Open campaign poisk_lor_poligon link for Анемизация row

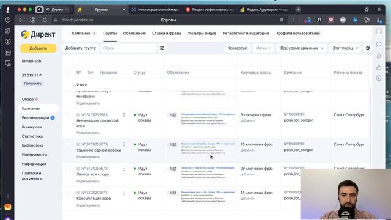pyautogui.click(x=299, y=120)
